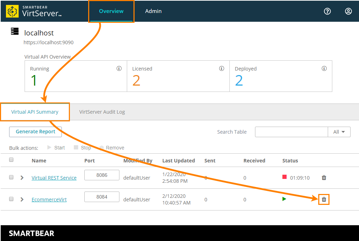
Task: Click the Licensed count value 2
Action: pos(136,80)
